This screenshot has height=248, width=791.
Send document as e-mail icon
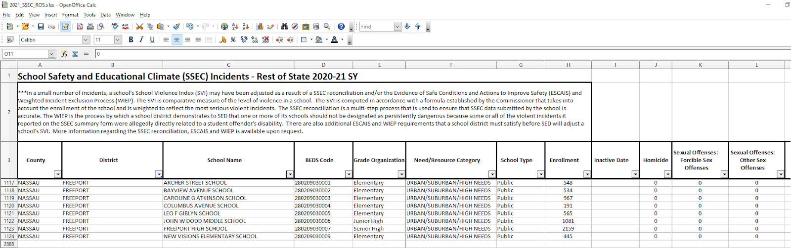pyautogui.click(x=51, y=26)
